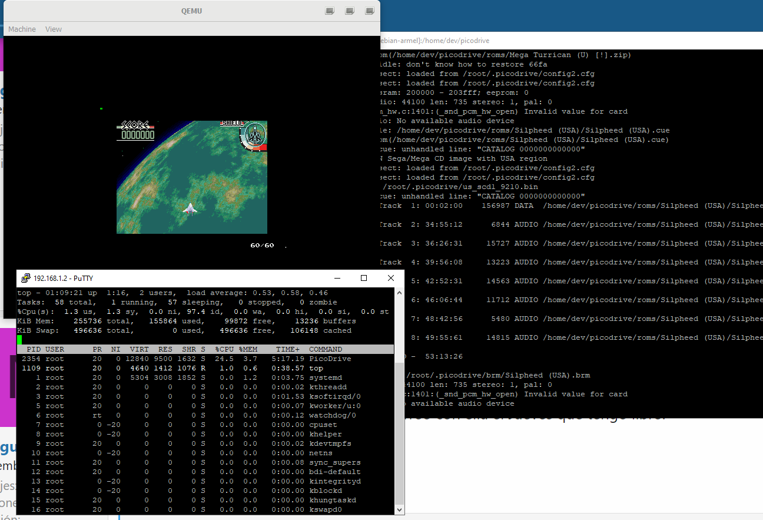Select the kswapd0 process row
This screenshot has height=520, width=763.
pos(205,509)
